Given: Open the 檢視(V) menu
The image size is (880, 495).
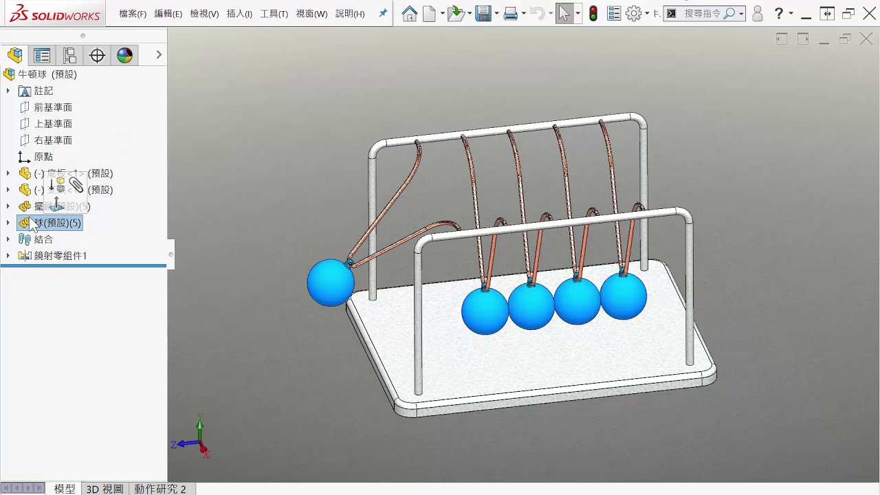Looking at the screenshot, I should pyautogui.click(x=204, y=14).
